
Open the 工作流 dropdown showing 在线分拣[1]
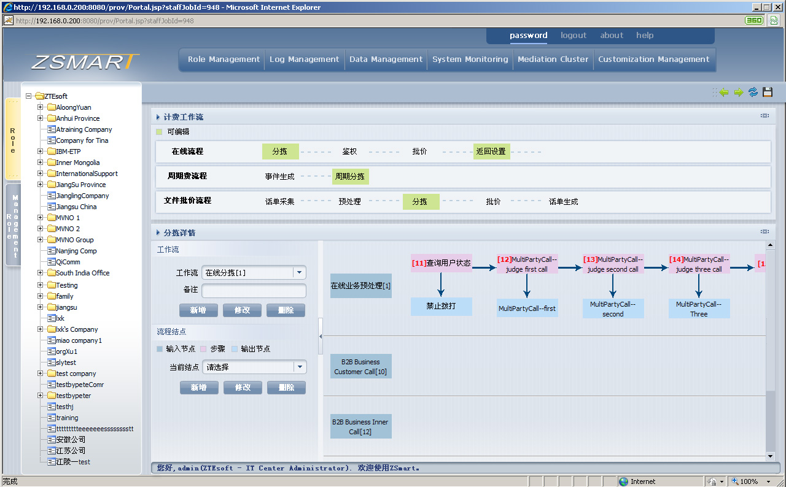click(x=299, y=273)
